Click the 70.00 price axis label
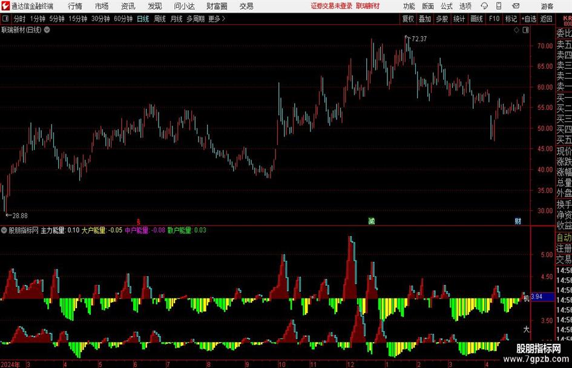 click(545, 46)
